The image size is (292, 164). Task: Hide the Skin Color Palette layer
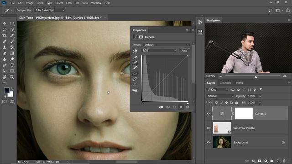pos(209,128)
